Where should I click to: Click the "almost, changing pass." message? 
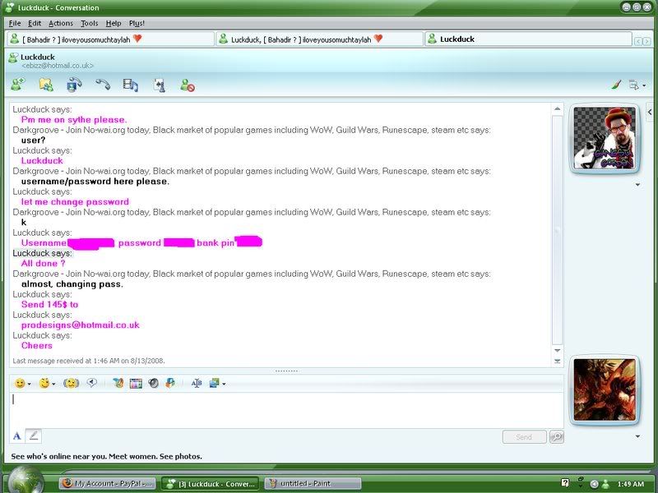click(72, 283)
